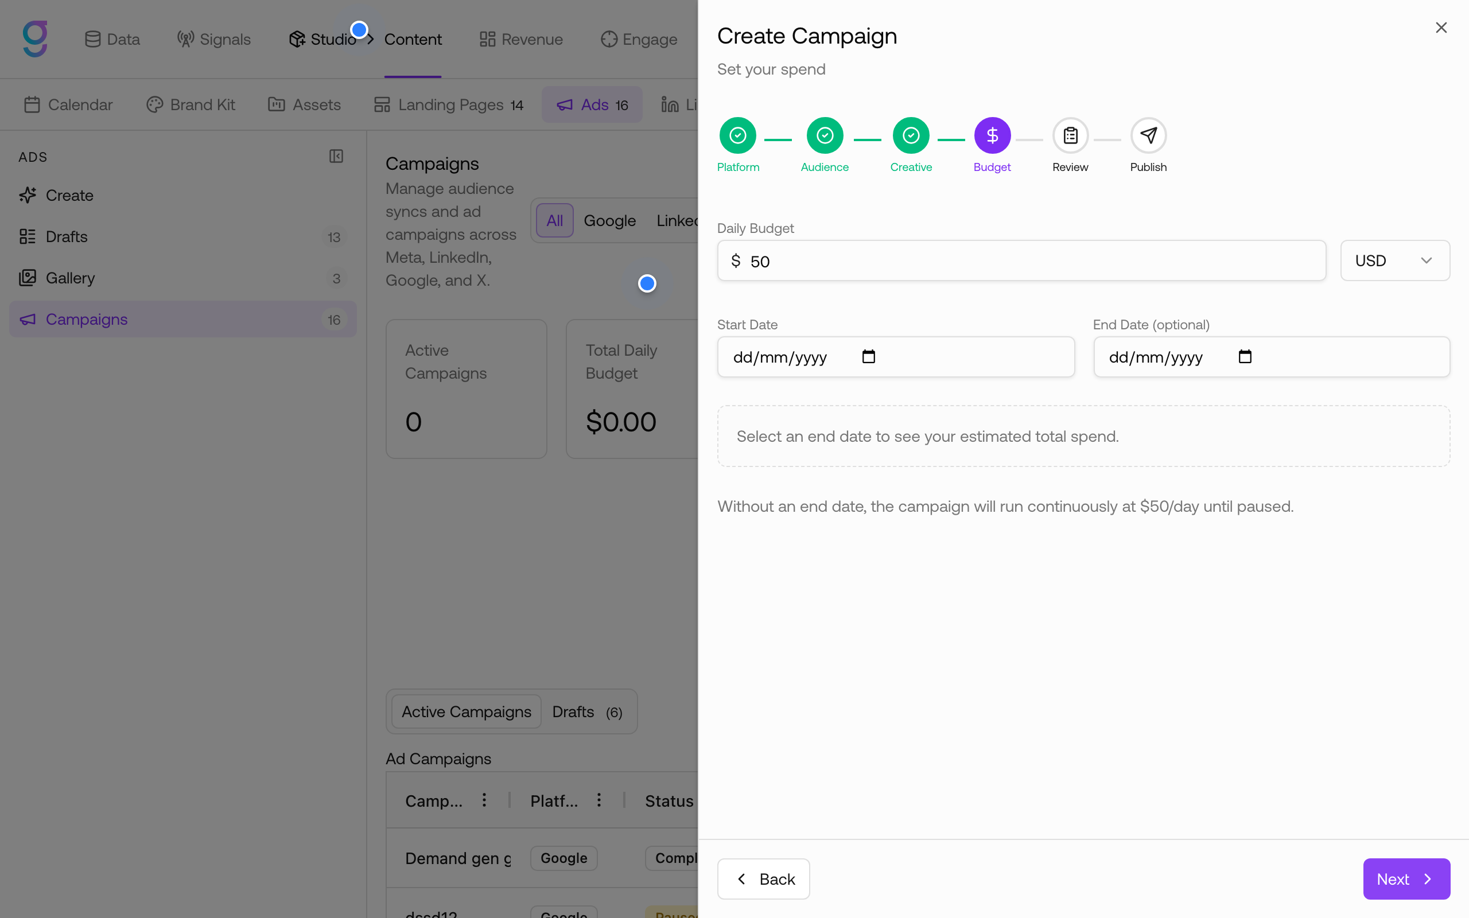Screen dimensions: 1469x918
Task: Collapse the ADS sidebar panel
Action: click(336, 157)
